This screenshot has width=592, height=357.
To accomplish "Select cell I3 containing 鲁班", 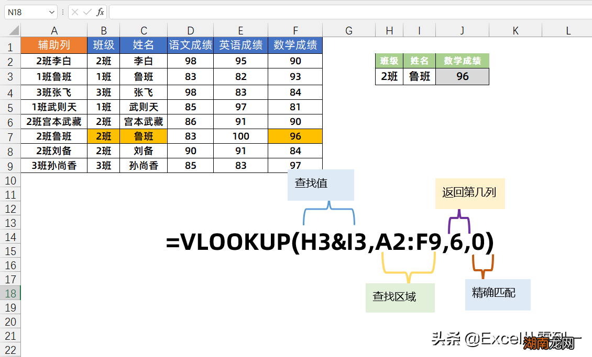I will pyautogui.click(x=419, y=76).
